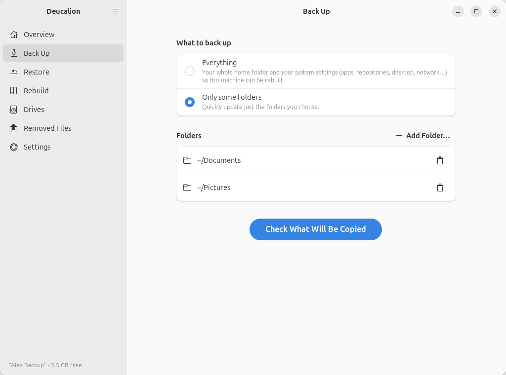Screen dimensions: 506x375
Task: Click the ~/Pictures folder path text
Action: 213,187
